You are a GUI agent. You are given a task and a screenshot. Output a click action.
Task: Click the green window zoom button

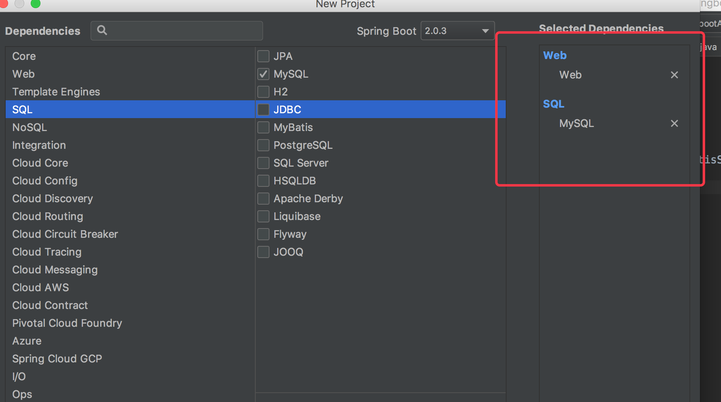point(36,4)
